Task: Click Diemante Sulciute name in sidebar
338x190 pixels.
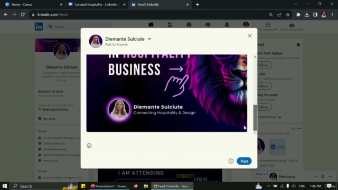Action: (x=62, y=67)
